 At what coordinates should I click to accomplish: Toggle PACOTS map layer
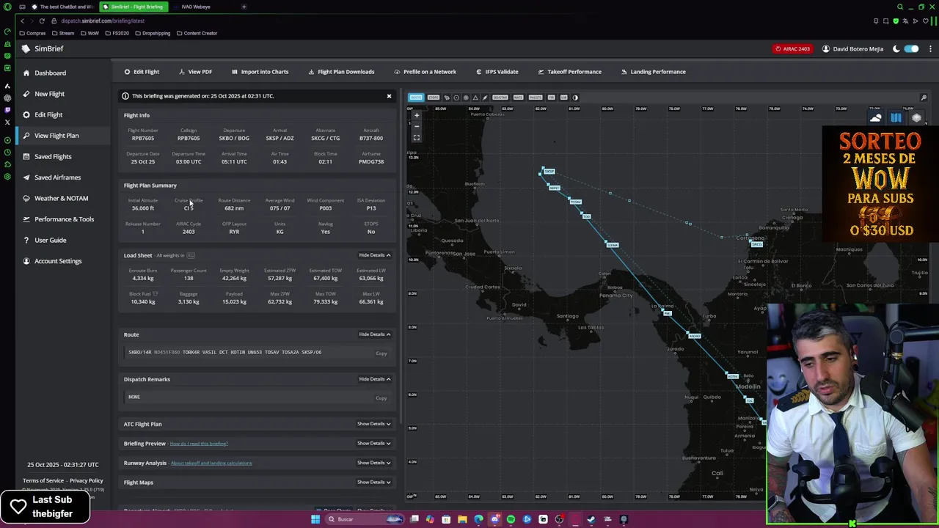[x=536, y=98]
